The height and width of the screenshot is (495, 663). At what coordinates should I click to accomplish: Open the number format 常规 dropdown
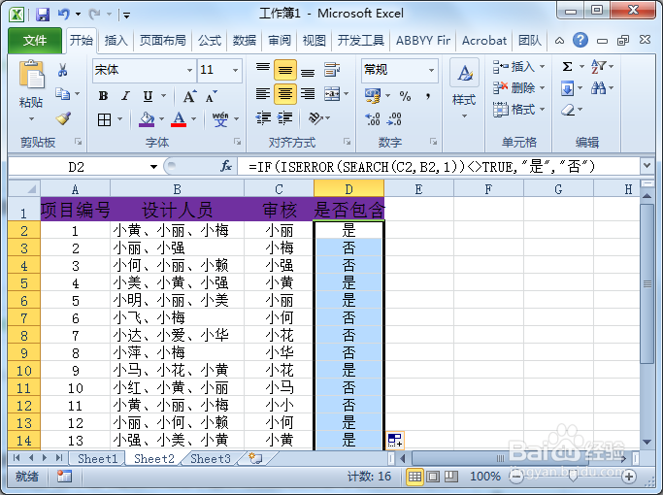pos(431,70)
